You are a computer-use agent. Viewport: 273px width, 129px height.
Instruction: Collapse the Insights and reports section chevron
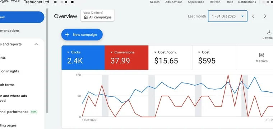point(36,44)
